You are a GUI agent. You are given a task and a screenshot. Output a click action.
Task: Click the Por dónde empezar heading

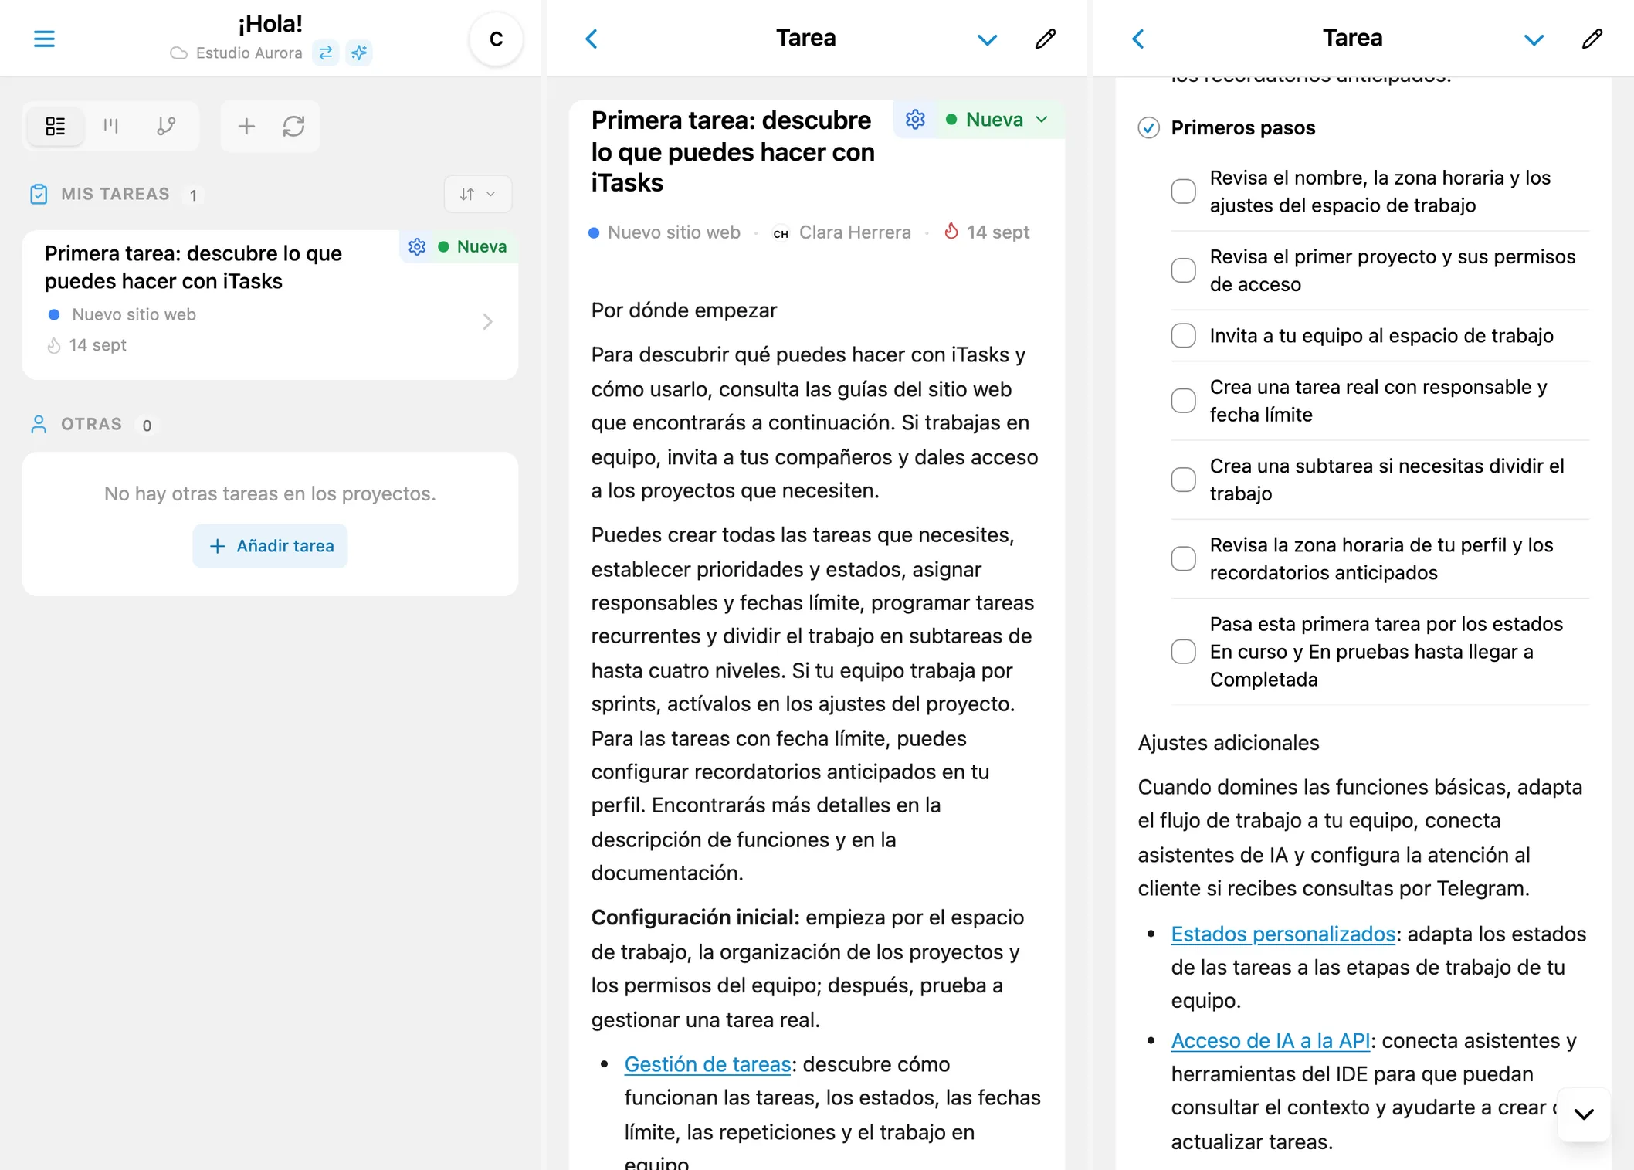click(683, 310)
